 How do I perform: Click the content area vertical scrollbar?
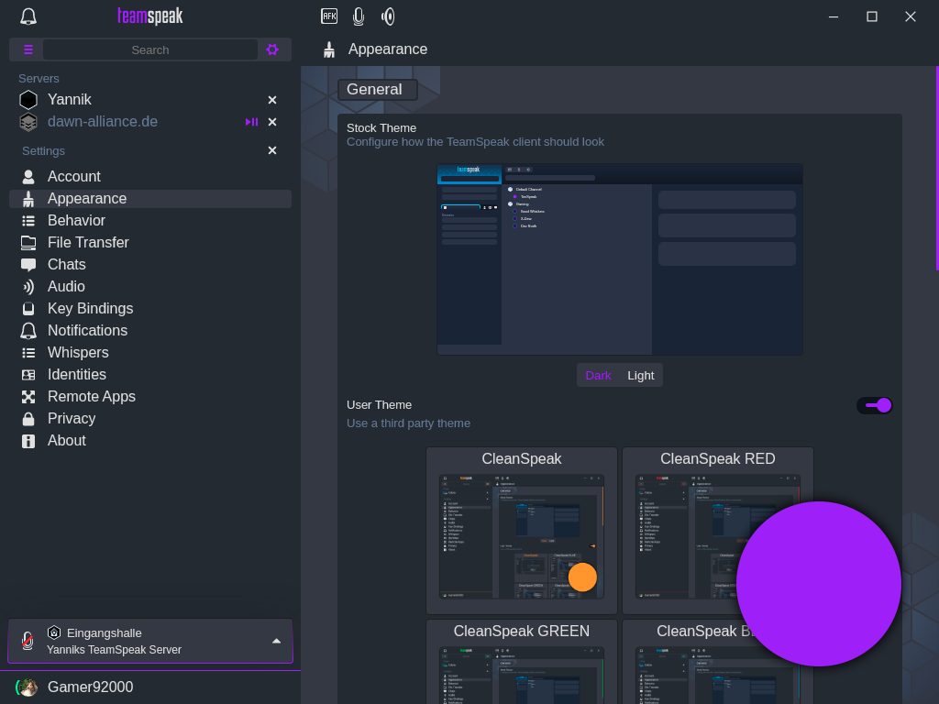(x=936, y=169)
